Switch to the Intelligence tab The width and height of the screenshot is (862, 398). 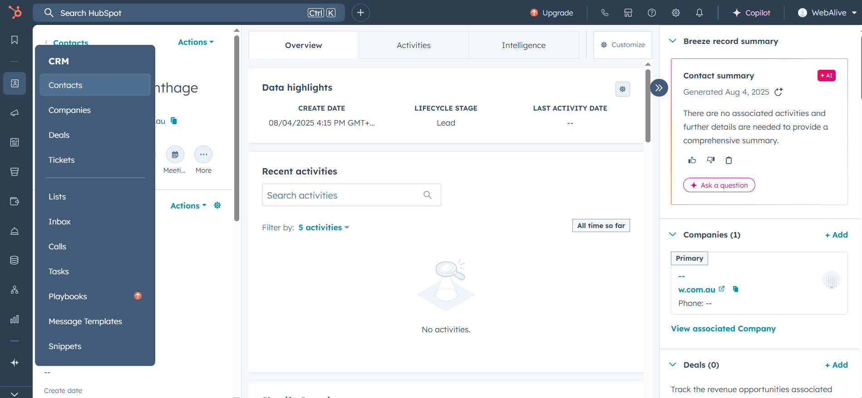[x=524, y=45]
